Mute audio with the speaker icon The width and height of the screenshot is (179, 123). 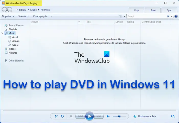pos(108,116)
